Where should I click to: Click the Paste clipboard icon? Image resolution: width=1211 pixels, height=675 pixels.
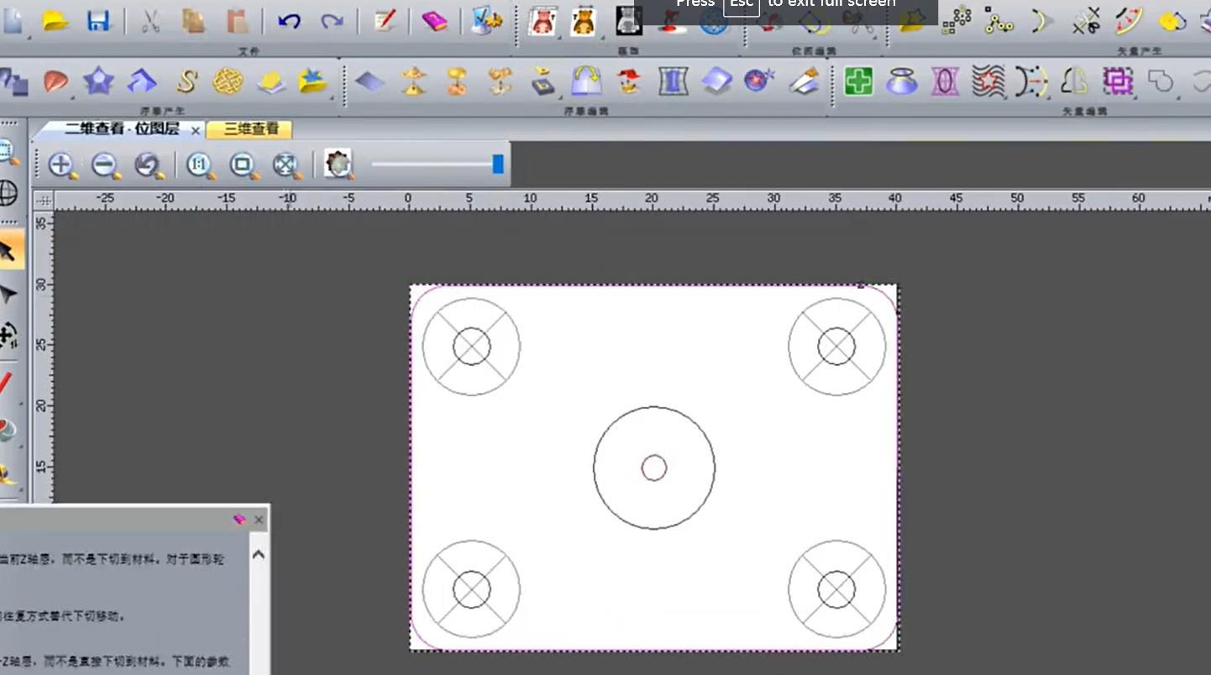click(238, 22)
